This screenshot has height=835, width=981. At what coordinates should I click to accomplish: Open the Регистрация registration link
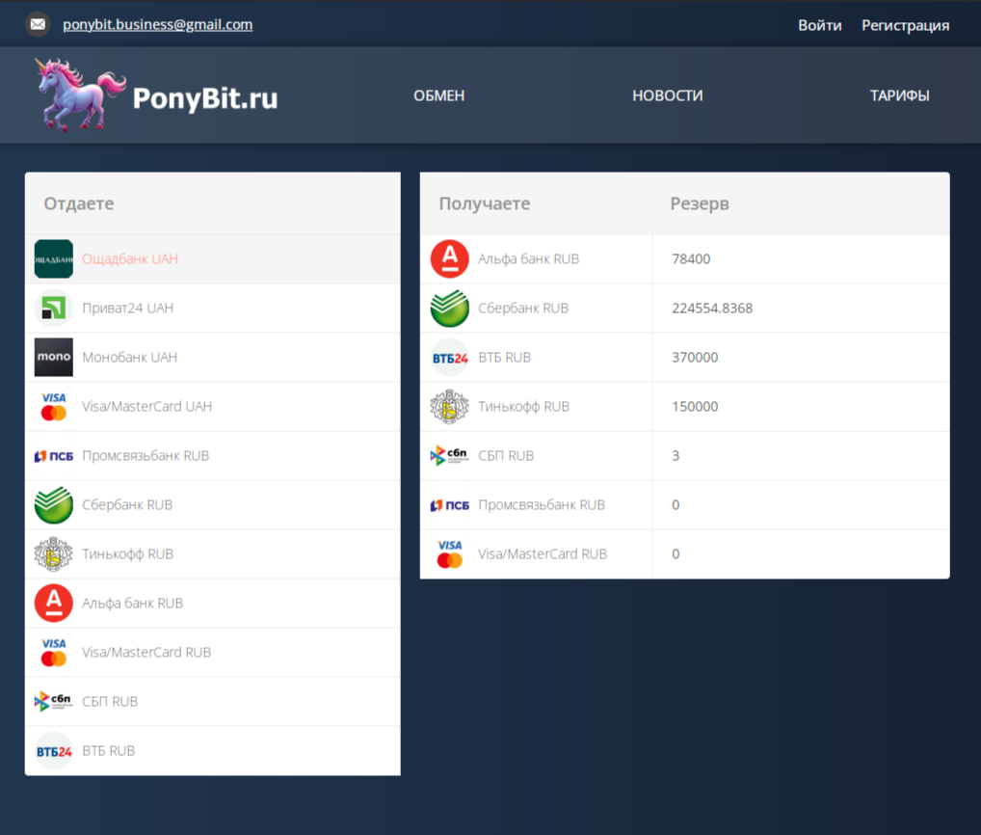coord(905,26)
